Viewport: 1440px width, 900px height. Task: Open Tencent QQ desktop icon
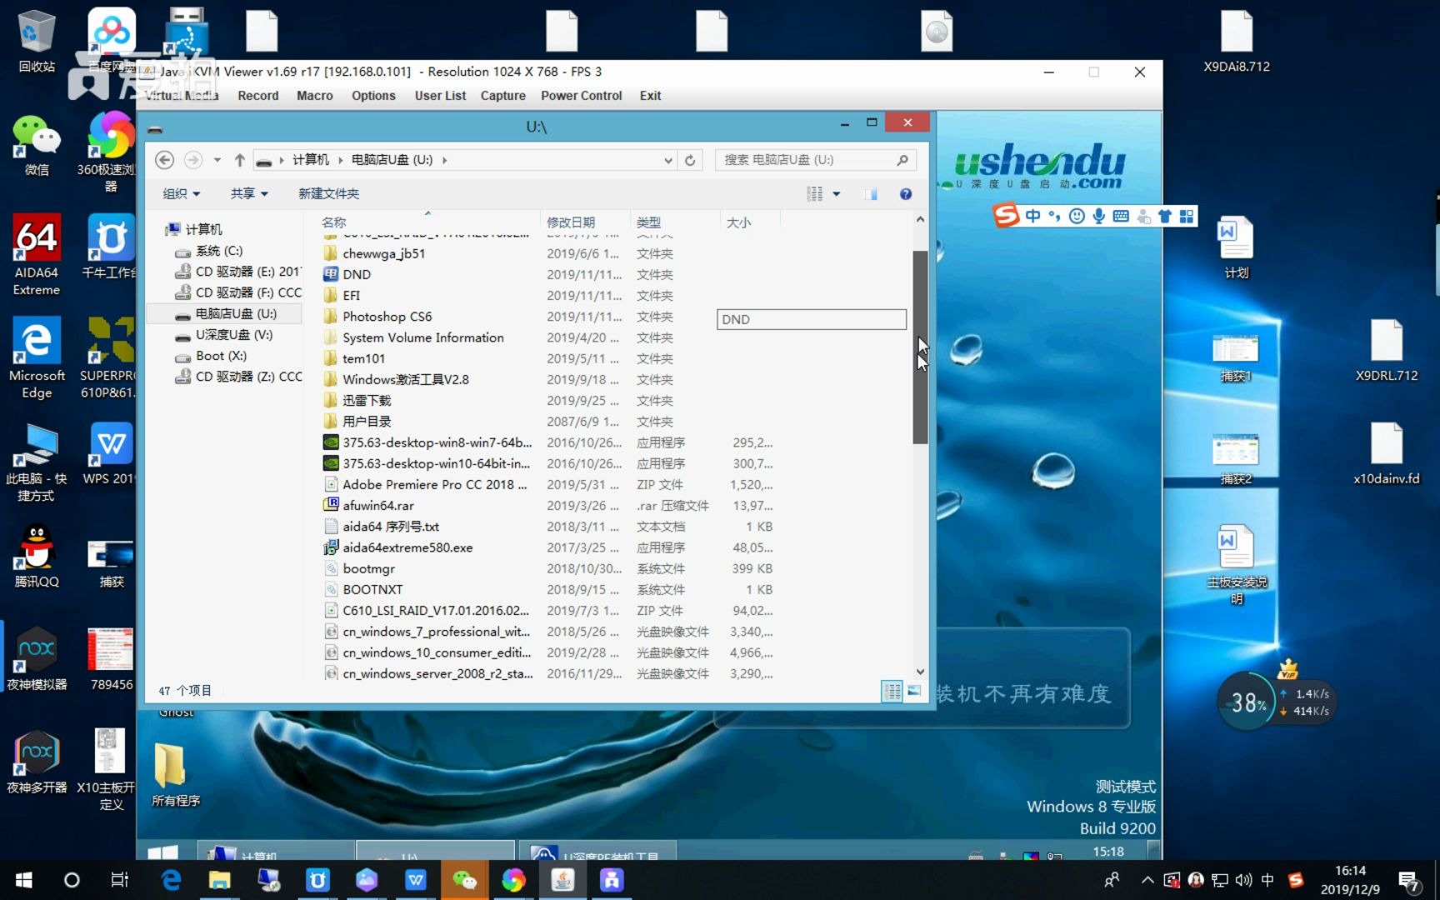[x=37, y=556]
